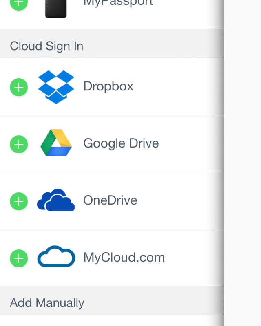Tap green plus button next to OneDrive
This screenshot has height=326, width=261.
(x=19, y=201)
